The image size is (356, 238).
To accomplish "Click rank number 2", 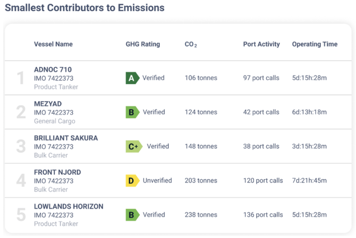I will click(x=21, y=112).
